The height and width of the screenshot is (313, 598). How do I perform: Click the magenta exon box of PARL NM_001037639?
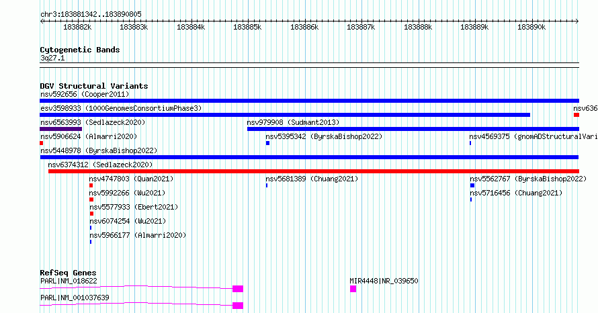[238, 306]
